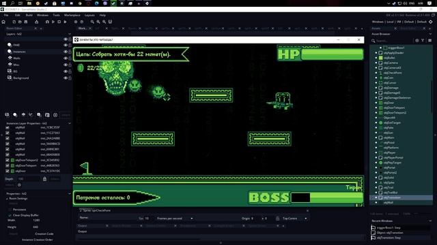
Task: Delete selected layer icon
Action: (55, 115)
